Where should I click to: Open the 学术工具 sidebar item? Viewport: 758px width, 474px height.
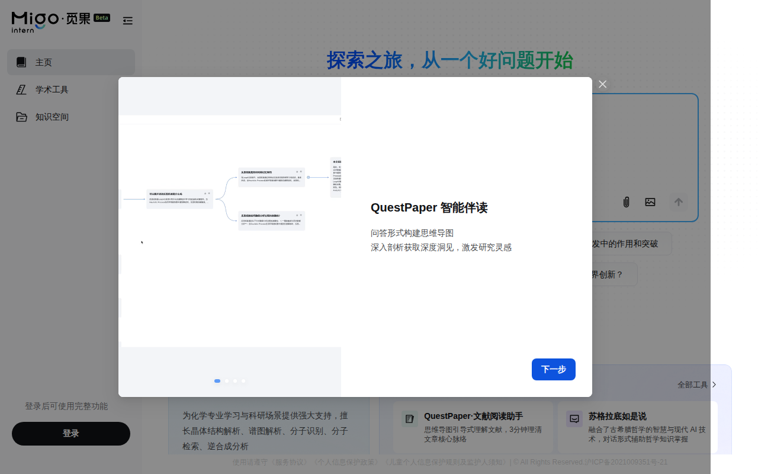(71, 89)
